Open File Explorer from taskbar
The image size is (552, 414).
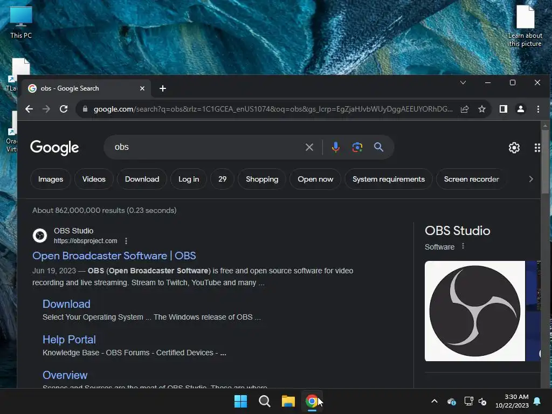[288, 401]
